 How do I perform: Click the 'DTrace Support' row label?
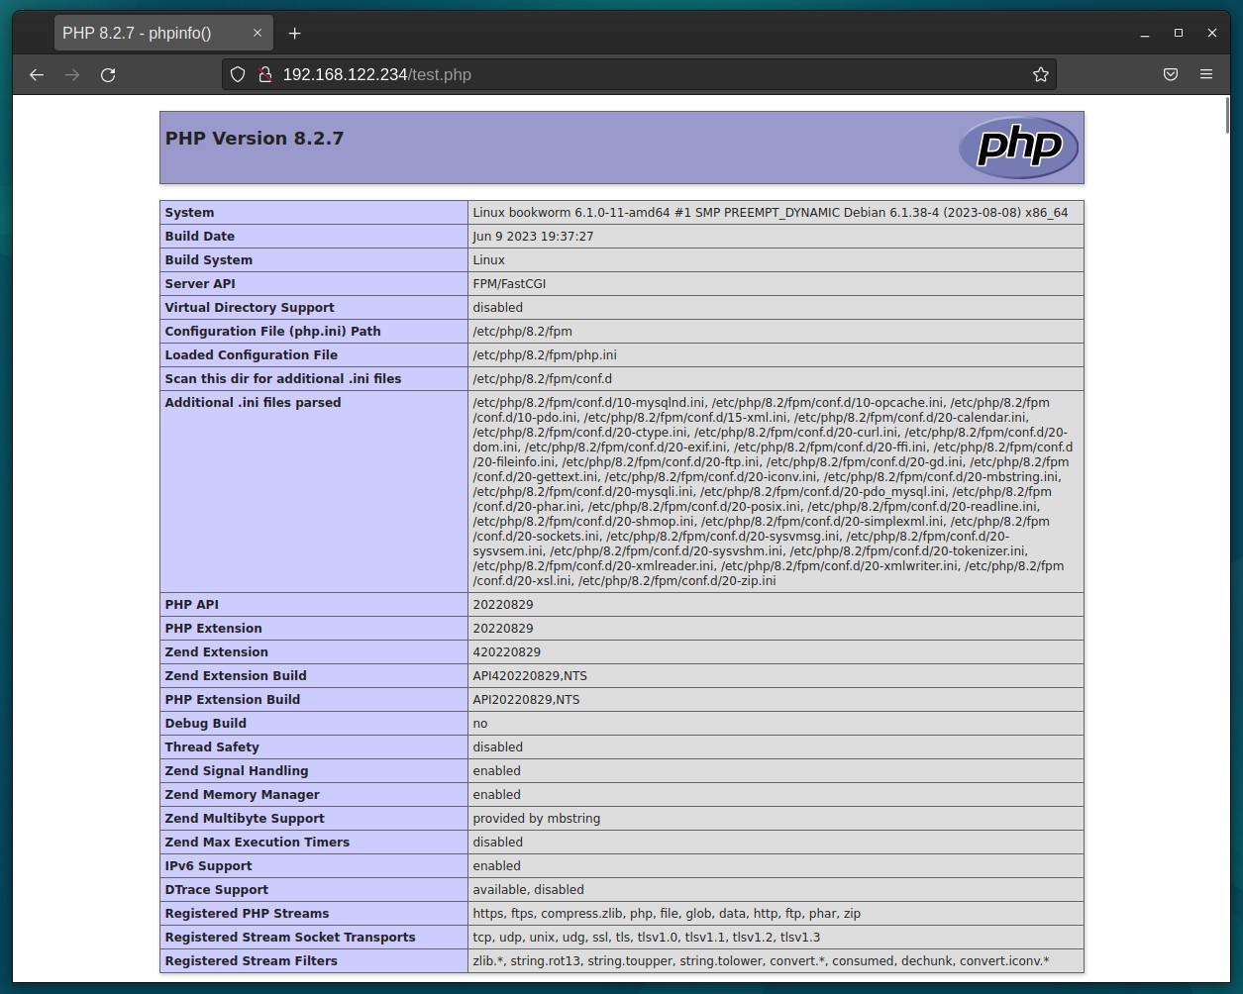pos(216,890)
